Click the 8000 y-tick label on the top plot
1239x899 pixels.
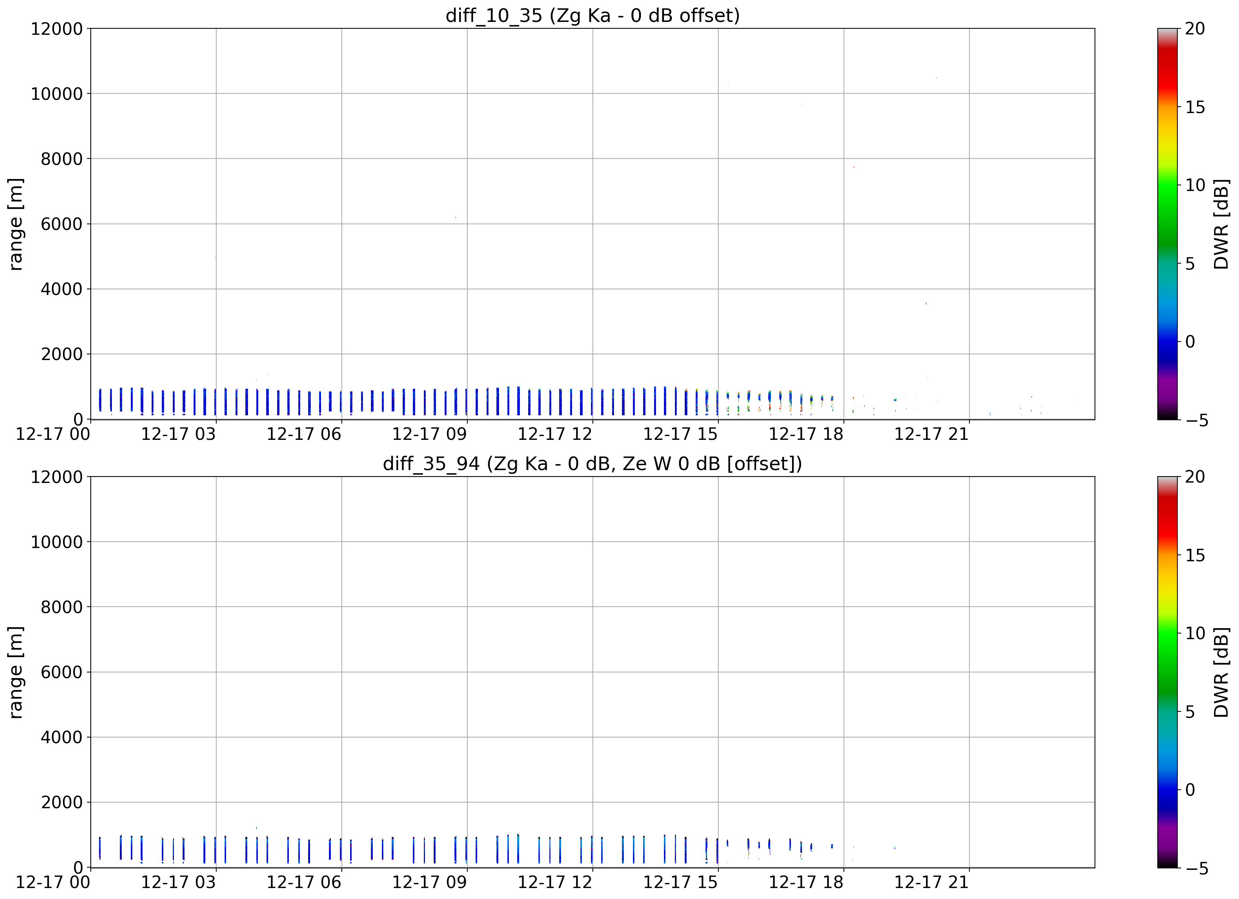tap(62, 159)
